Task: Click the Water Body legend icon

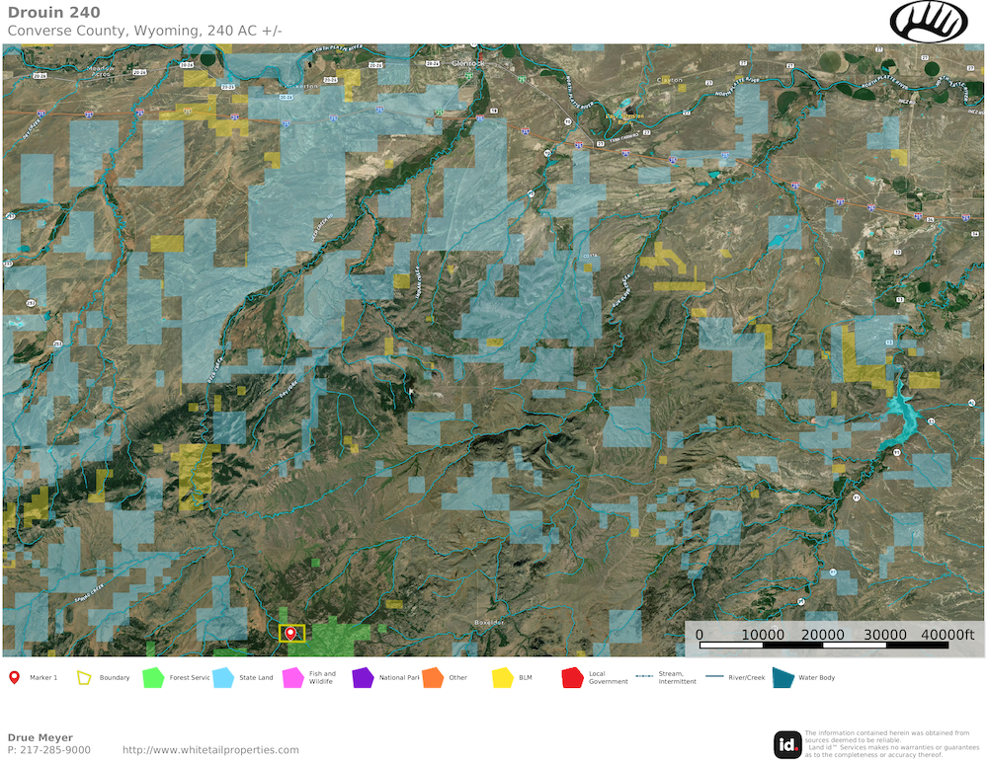Action: (x=783, y=678)
